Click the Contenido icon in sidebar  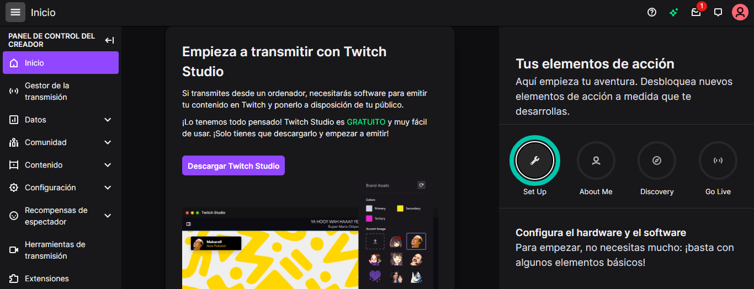coord(14,165)
